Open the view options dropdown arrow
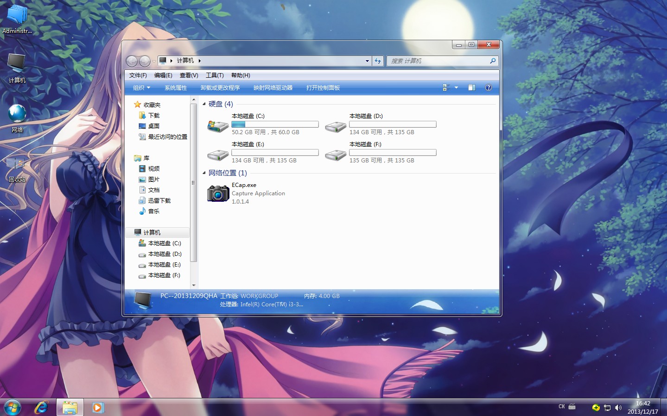667x416 pixels. tap(456, 87)
